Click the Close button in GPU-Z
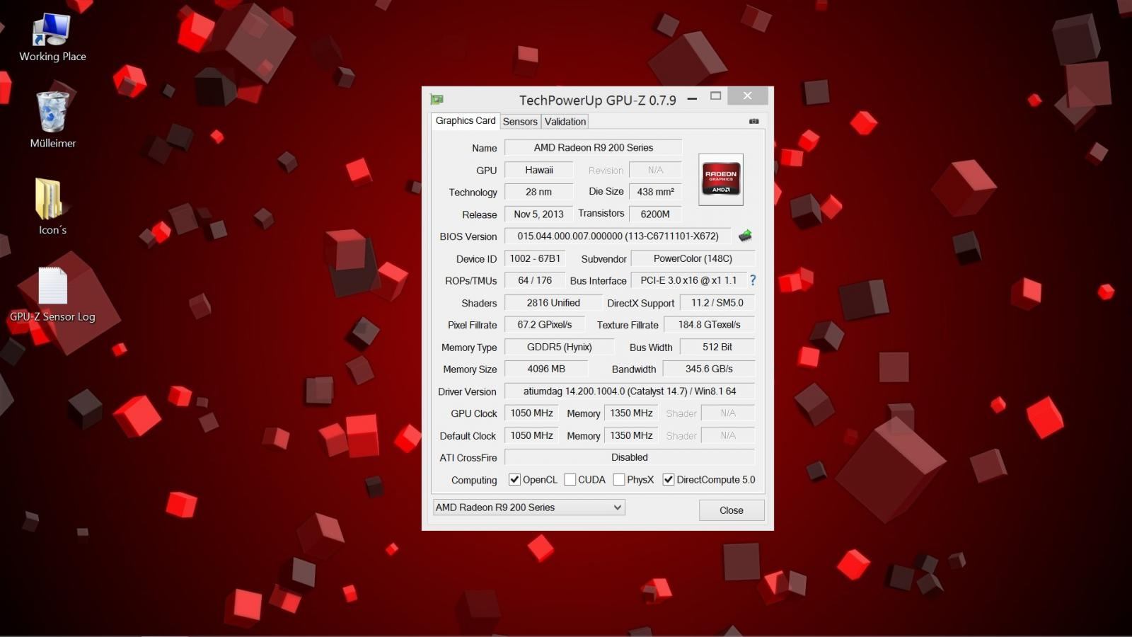Screen dimensions: 1132x637 732,510
